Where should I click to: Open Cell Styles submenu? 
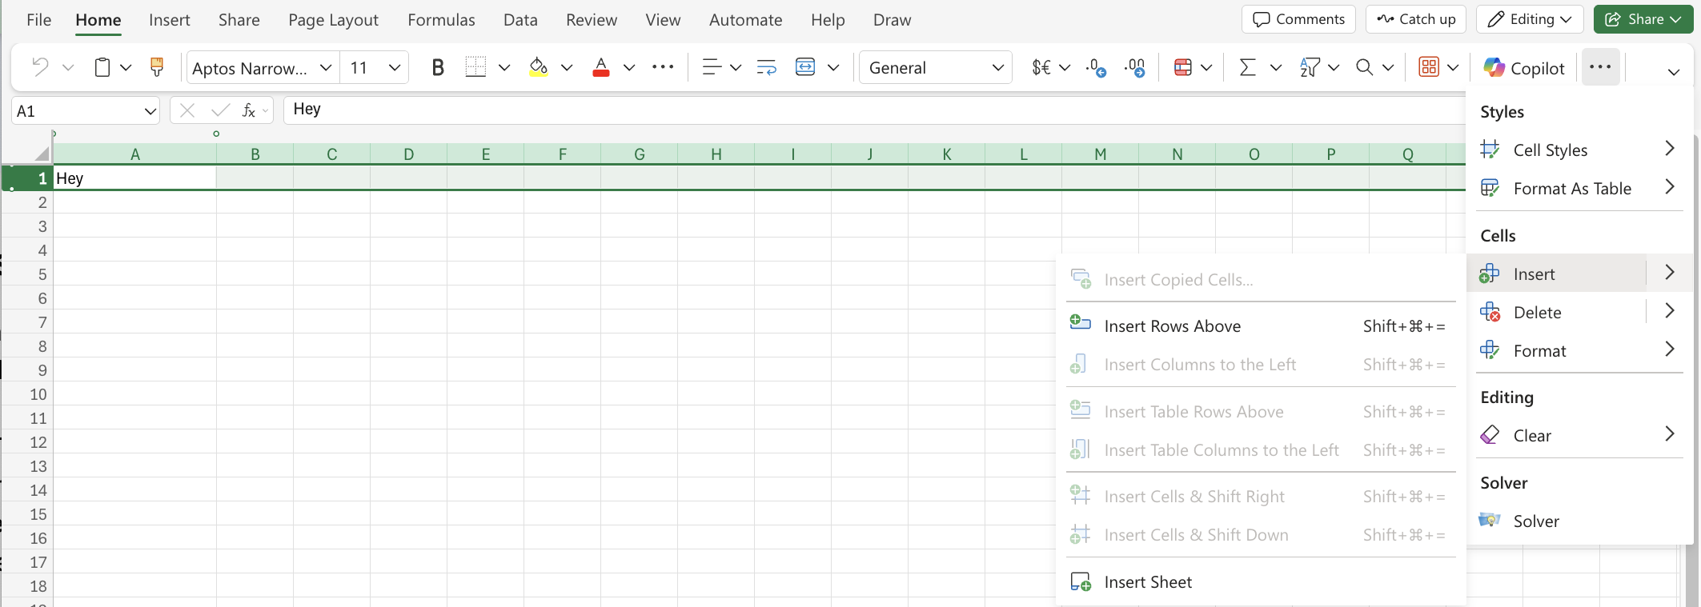(x=1580, y=150)
